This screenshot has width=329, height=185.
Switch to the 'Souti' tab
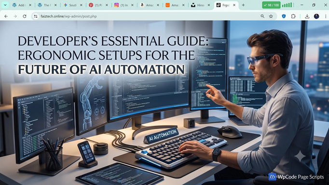coord(70,5)
